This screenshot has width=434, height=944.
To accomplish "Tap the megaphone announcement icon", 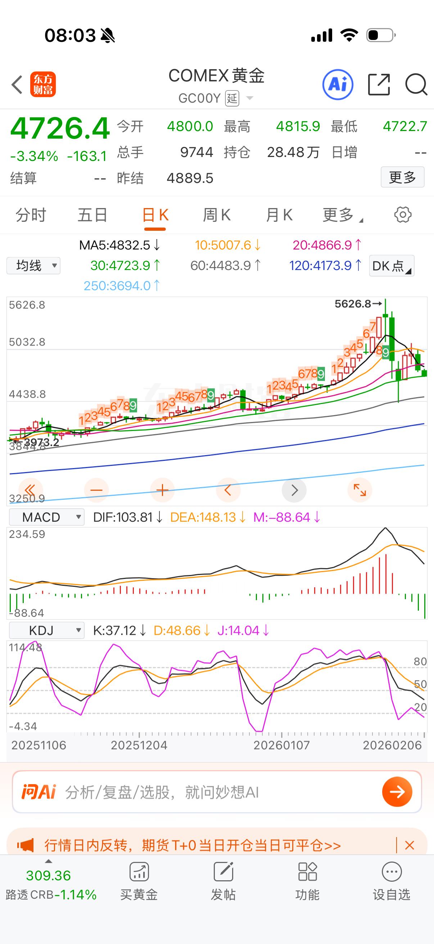I will point(25,845).
